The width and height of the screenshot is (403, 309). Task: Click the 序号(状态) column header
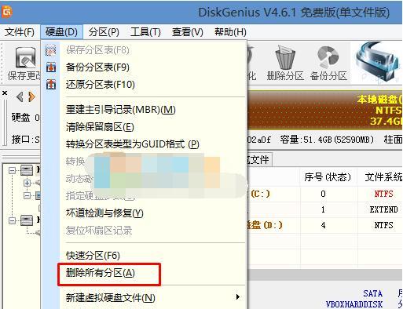point(328,177)
